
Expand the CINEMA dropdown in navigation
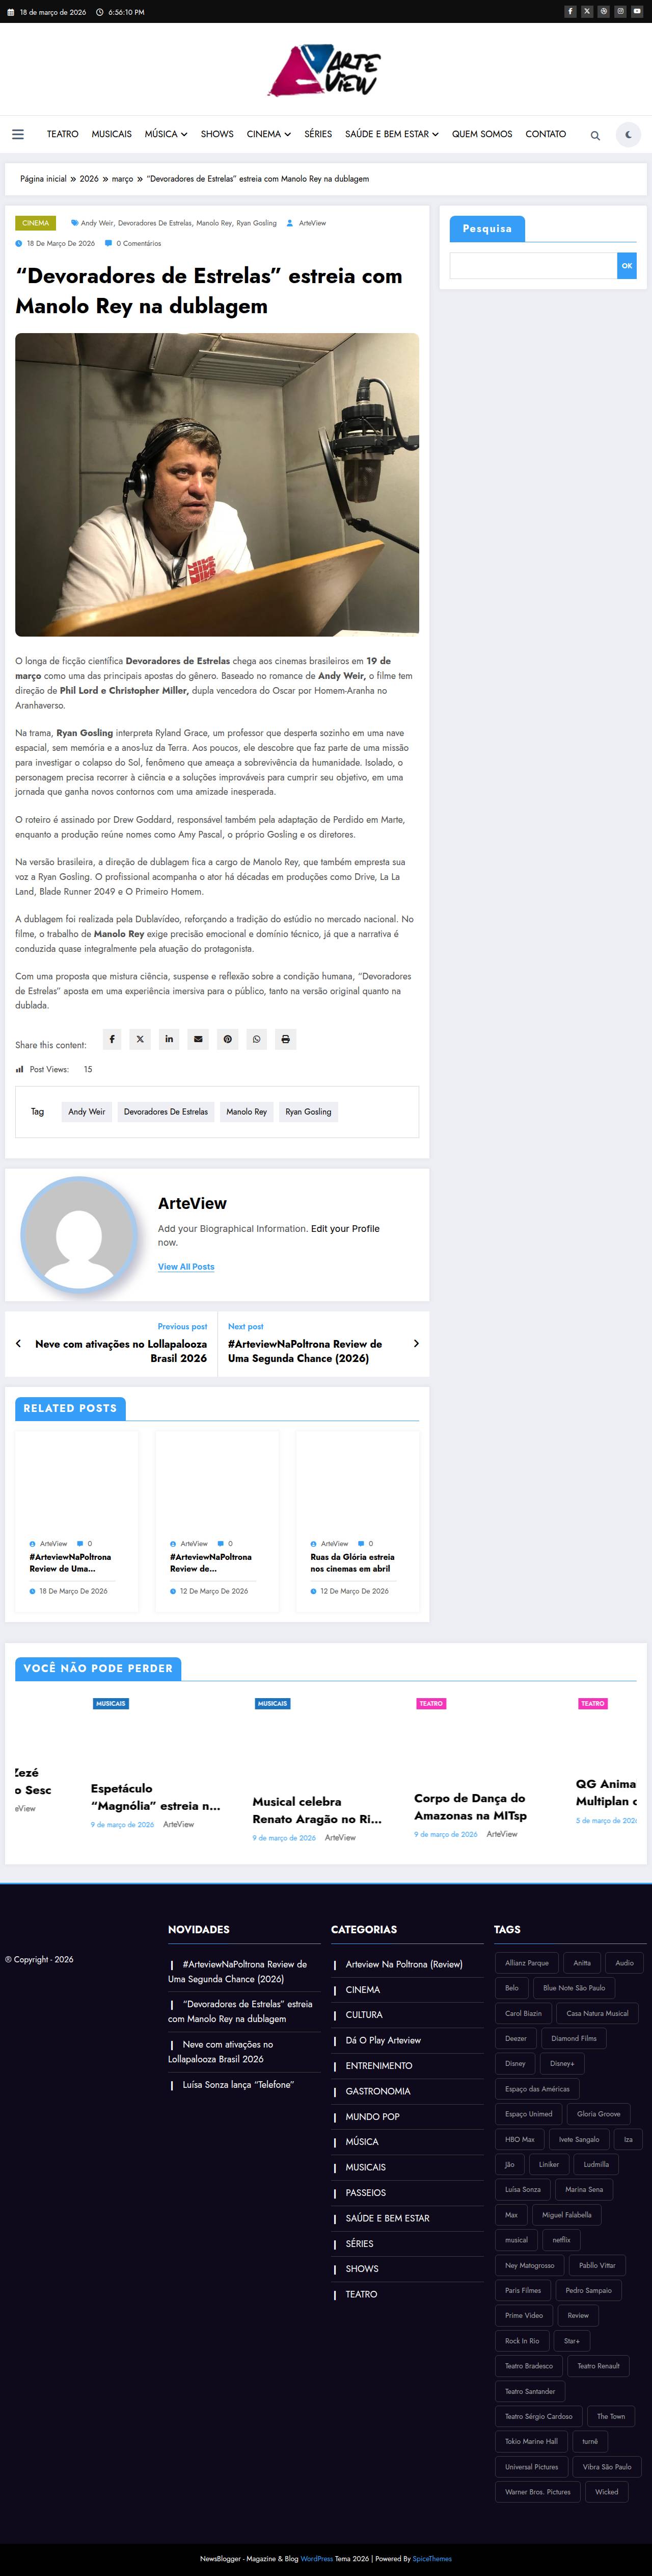pos(268,134)
